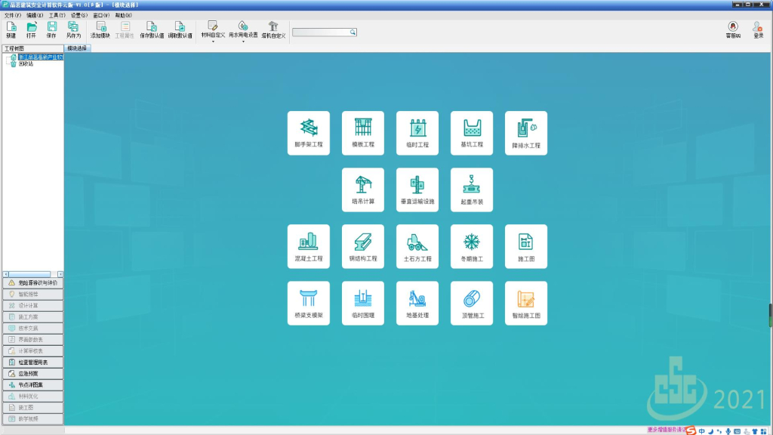This screenshot has width=773, height=435.
Task: Expand the 用水用电设置 dropdown arrow
Action: click(x=243, y=42)
